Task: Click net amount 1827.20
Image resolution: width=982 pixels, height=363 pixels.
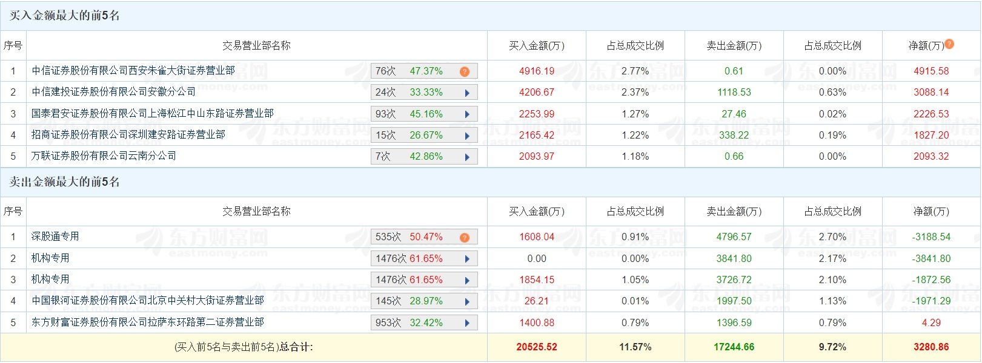Action: pyautogui.click(x=932, y=135)
